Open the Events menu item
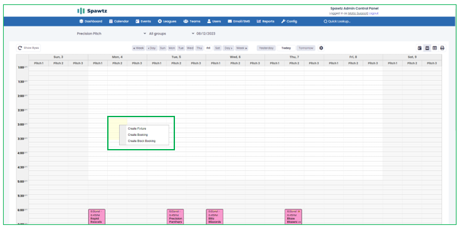Screen dimensions: 464x228 [x=143, y=21]
